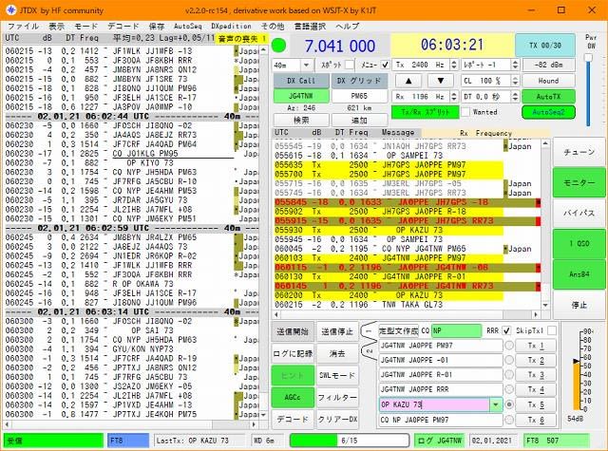Select radio button for Tx 4 message
This screenshot has width=608, height=451.
point(509,389)
